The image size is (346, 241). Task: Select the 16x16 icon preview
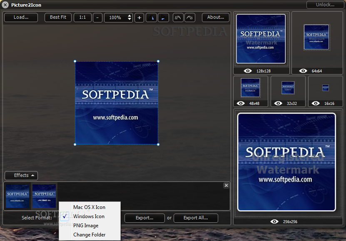[x=326, y=88]
